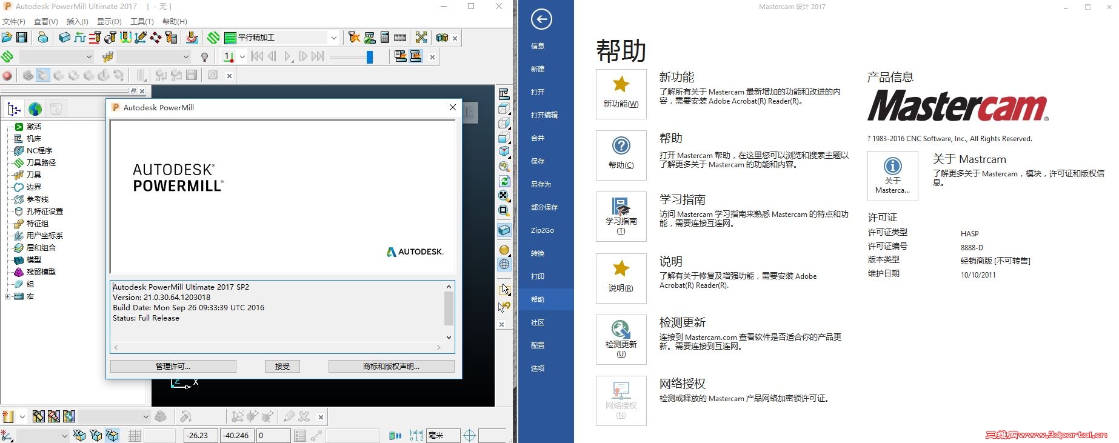The image size is (1119, 443).
Task: Select the isometric view cube icon
Action: point(504,152)
